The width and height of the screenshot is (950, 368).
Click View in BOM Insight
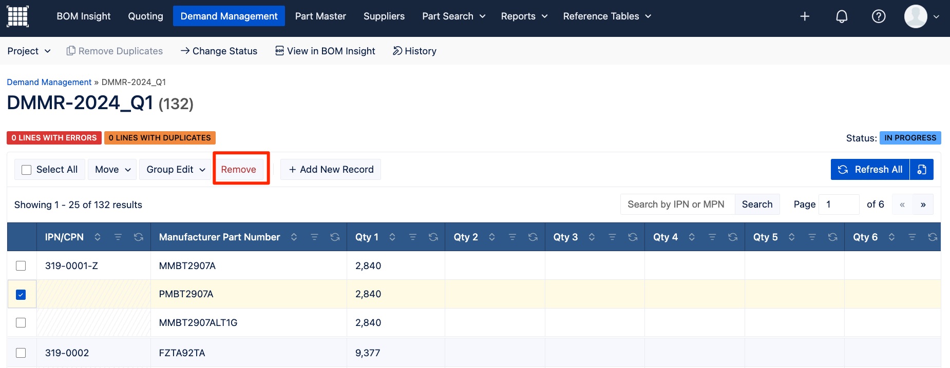325,51
